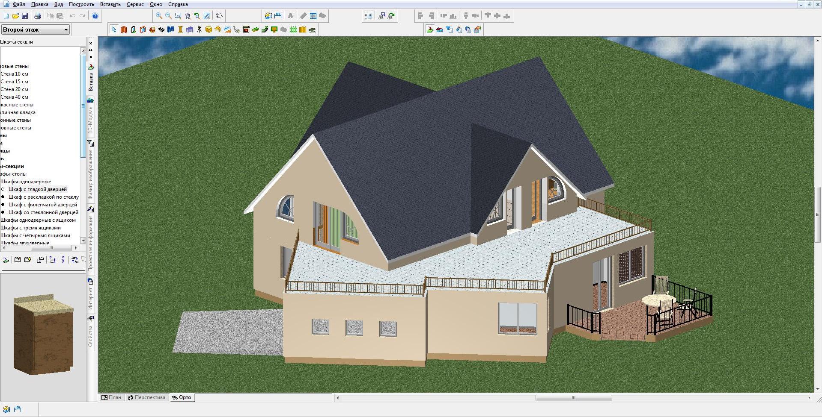Select the Door tool icon
The width and height of the screenshot is (822, 417).
click(x=133, y=29)
